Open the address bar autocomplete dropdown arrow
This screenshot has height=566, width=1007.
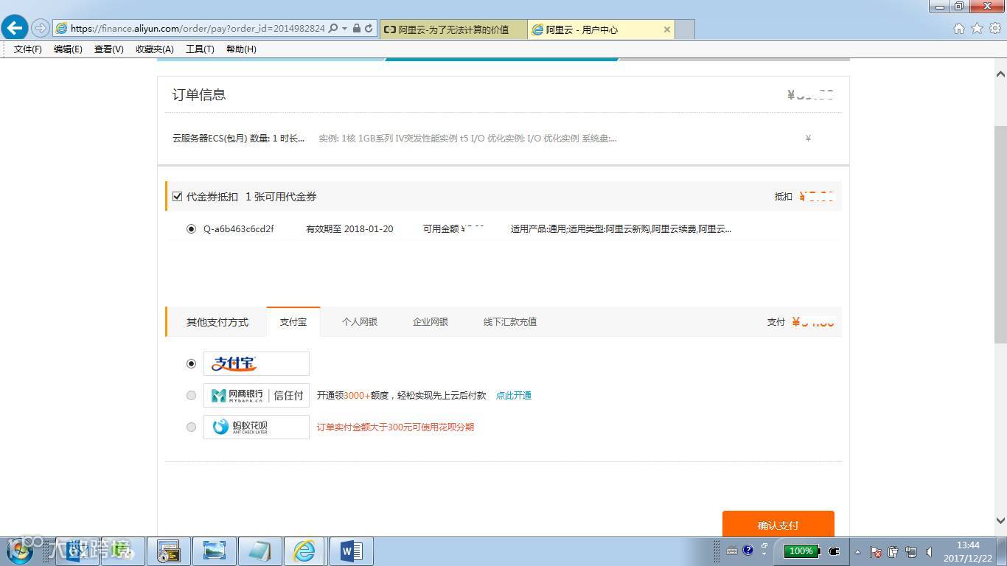(x=344, y=29)
